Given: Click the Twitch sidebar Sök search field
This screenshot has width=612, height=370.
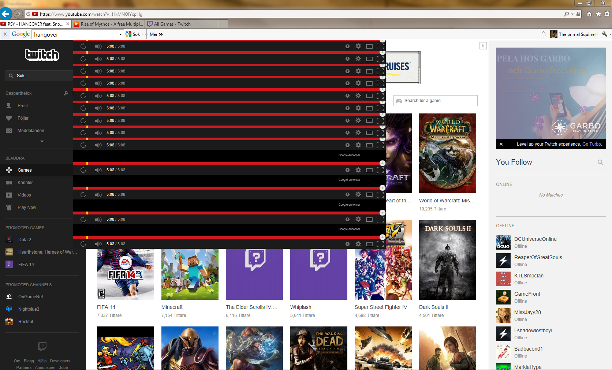Looking at the screenshot, I should (x=39, y=76).
